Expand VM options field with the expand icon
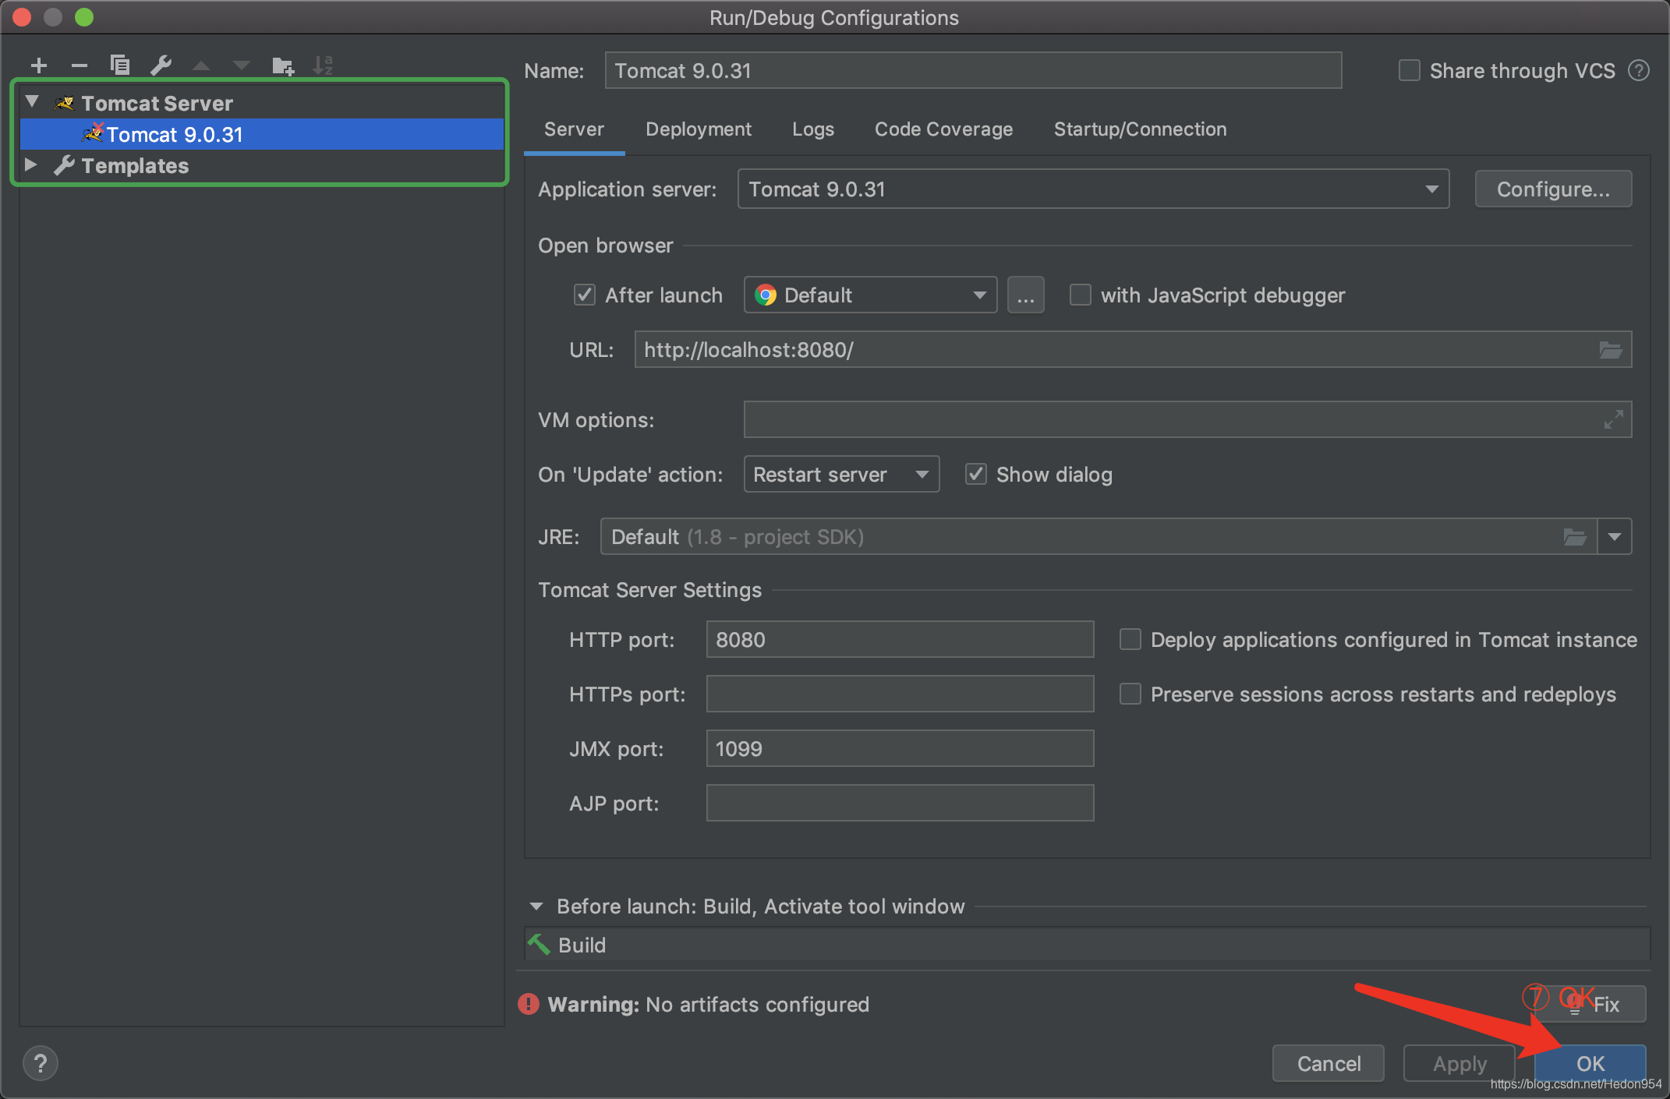Viewport: 1670px width, 1099px height. pos(1614,419)
